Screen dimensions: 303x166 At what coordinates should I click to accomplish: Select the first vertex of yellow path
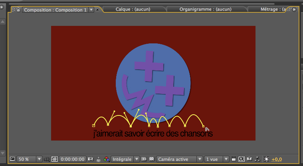[x=93, y=125]
